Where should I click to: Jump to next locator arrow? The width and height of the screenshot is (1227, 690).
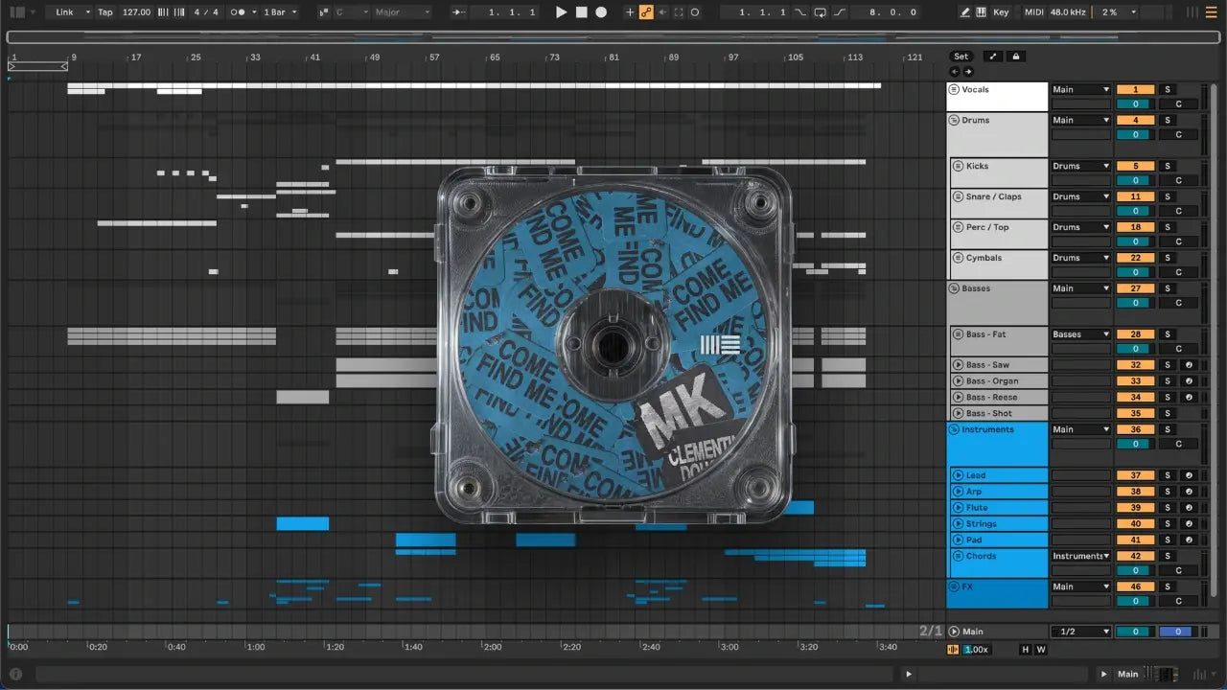[968, 72]
